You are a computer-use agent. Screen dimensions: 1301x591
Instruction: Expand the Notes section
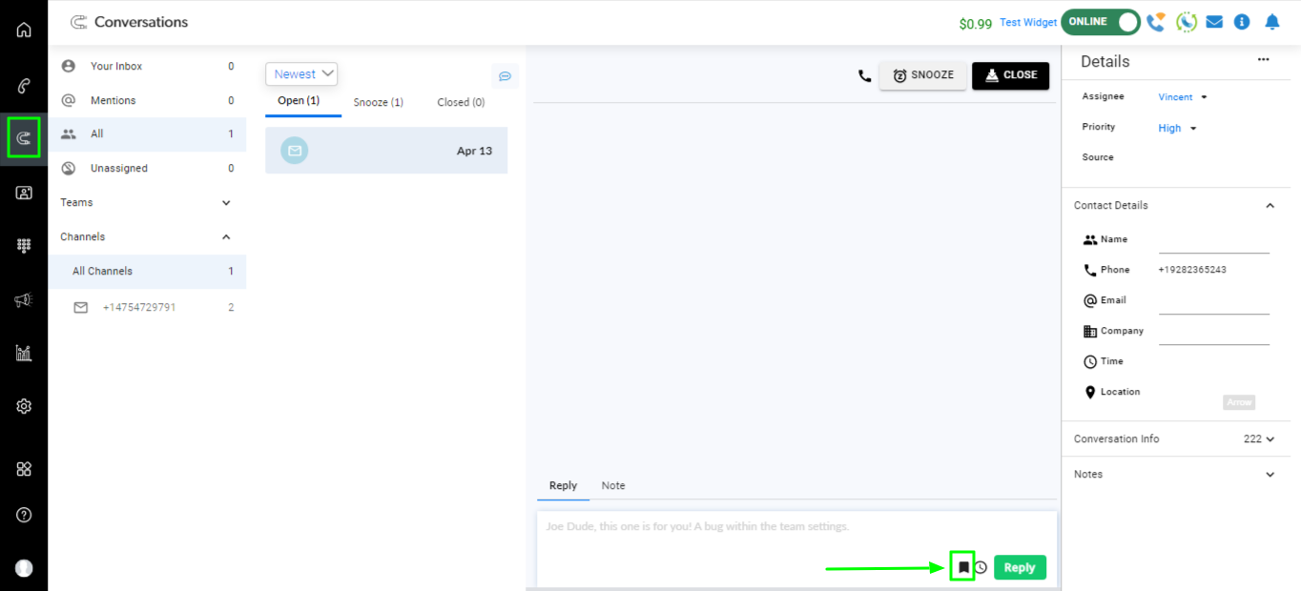coord(1270,475)
